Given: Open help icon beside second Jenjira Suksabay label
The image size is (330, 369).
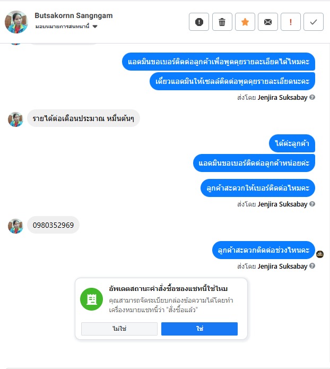Looking at the screenshot, I should tap(312, 204).
